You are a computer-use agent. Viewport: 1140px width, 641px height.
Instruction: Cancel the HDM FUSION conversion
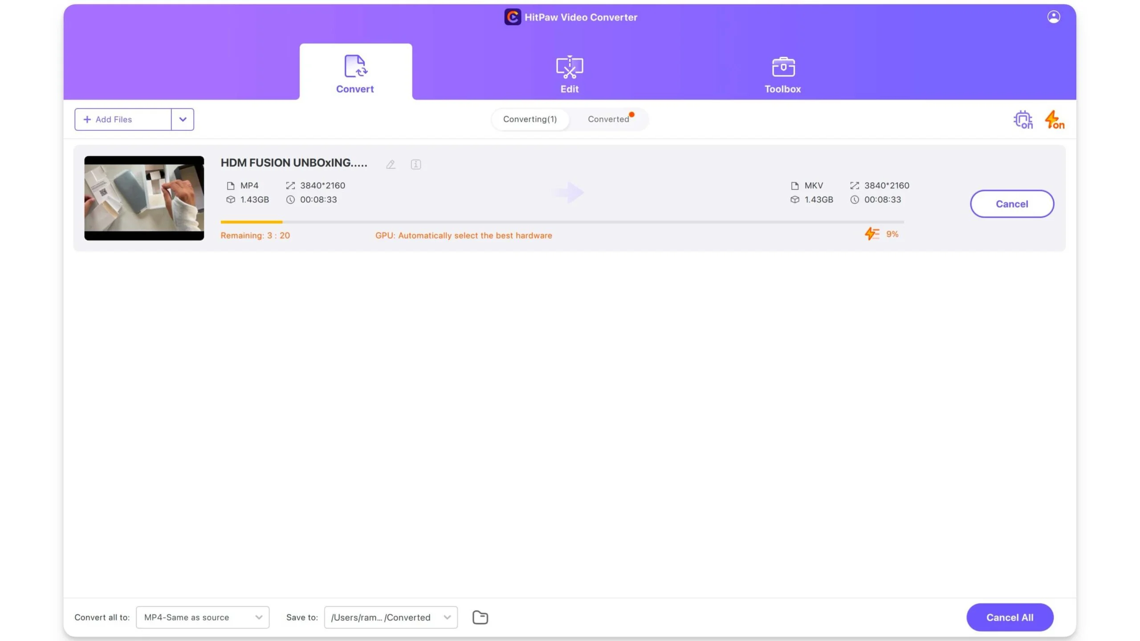1012,204
